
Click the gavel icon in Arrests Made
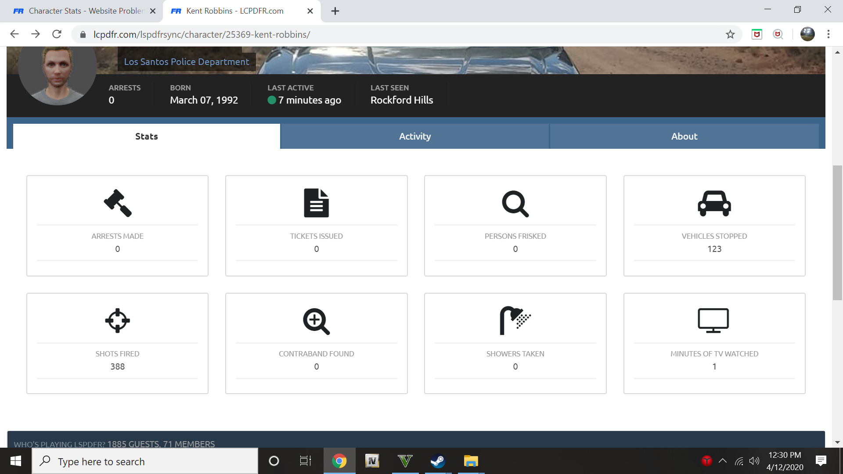pyautogui.click(x=118, y=203)
